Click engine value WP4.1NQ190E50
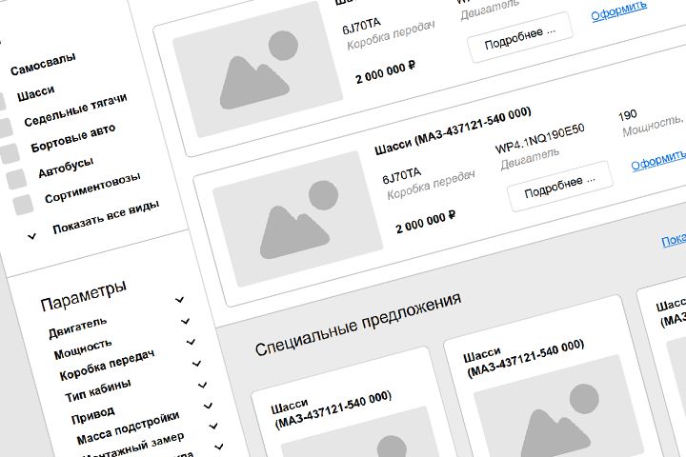This screenshot has height=457, width=686. (540, 138)
